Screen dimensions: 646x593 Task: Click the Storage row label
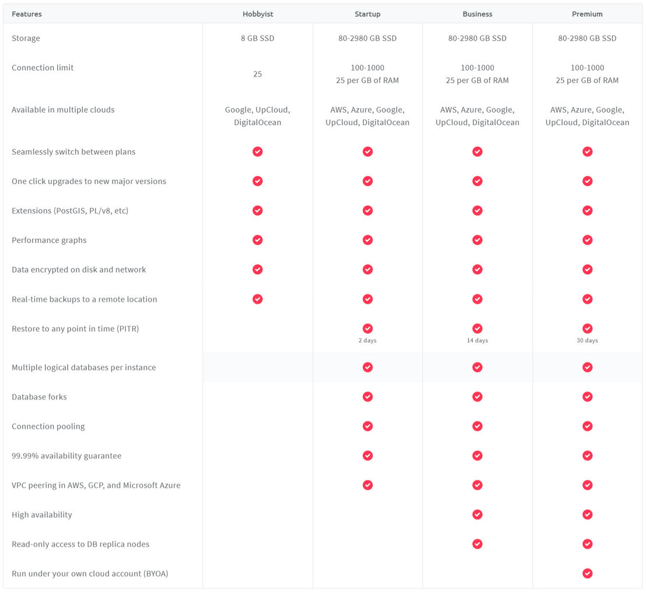(x=26, y=39)
